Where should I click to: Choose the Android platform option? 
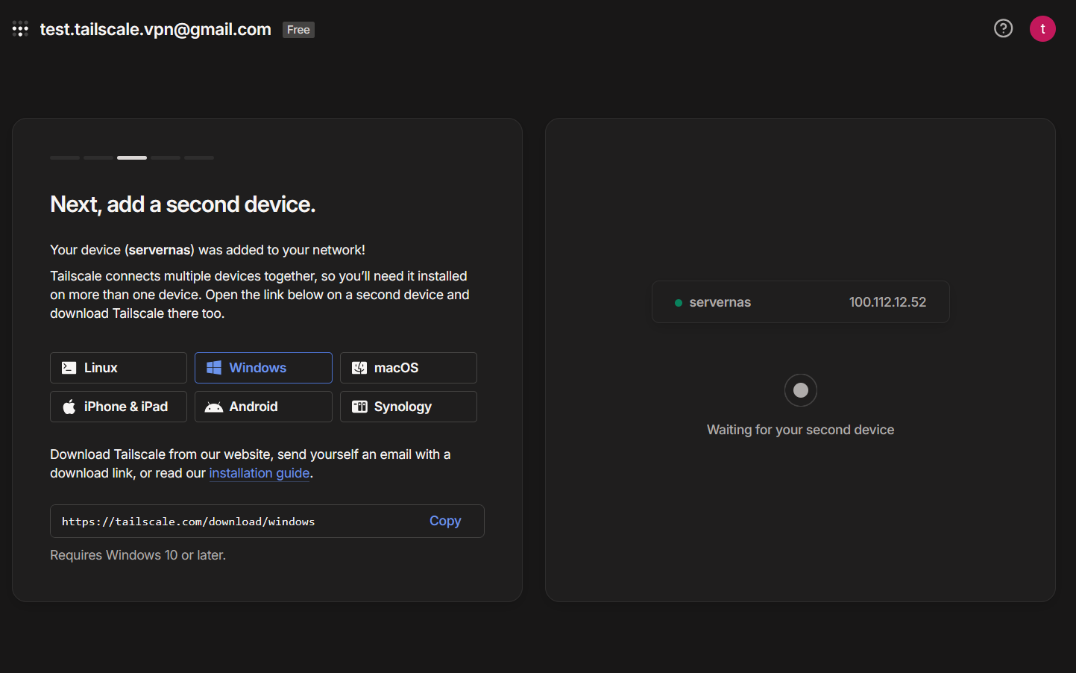pyautogui.click(x=263, y=407)
